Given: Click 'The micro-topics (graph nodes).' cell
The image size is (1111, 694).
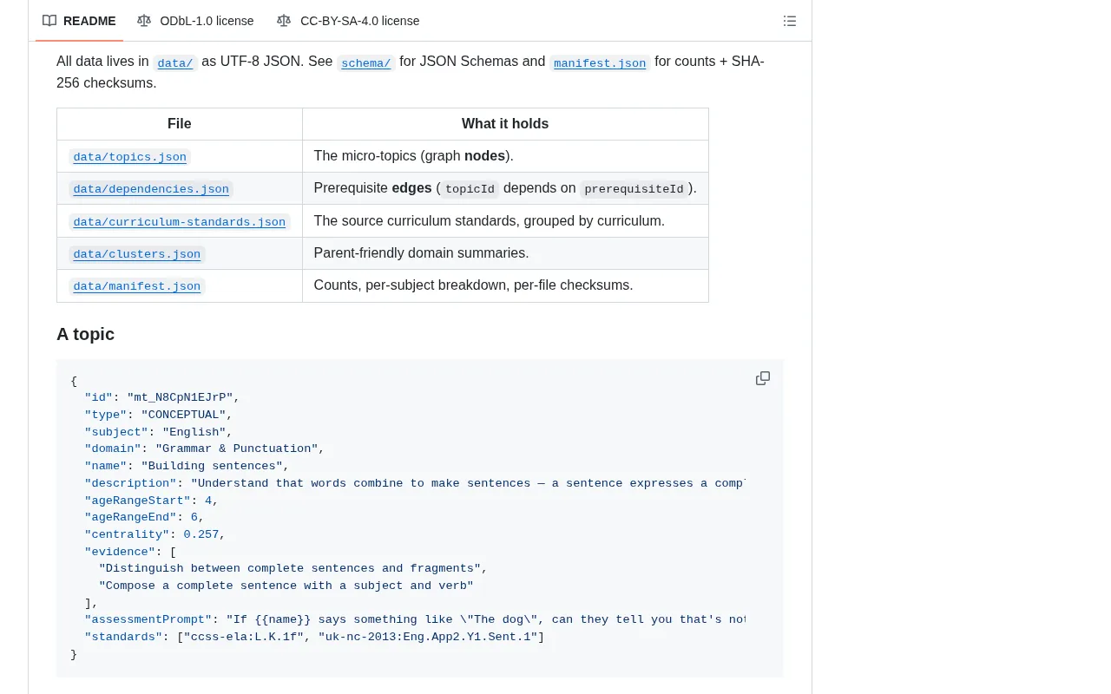Looking at the screenshot, I should click(x=505, y=156).
